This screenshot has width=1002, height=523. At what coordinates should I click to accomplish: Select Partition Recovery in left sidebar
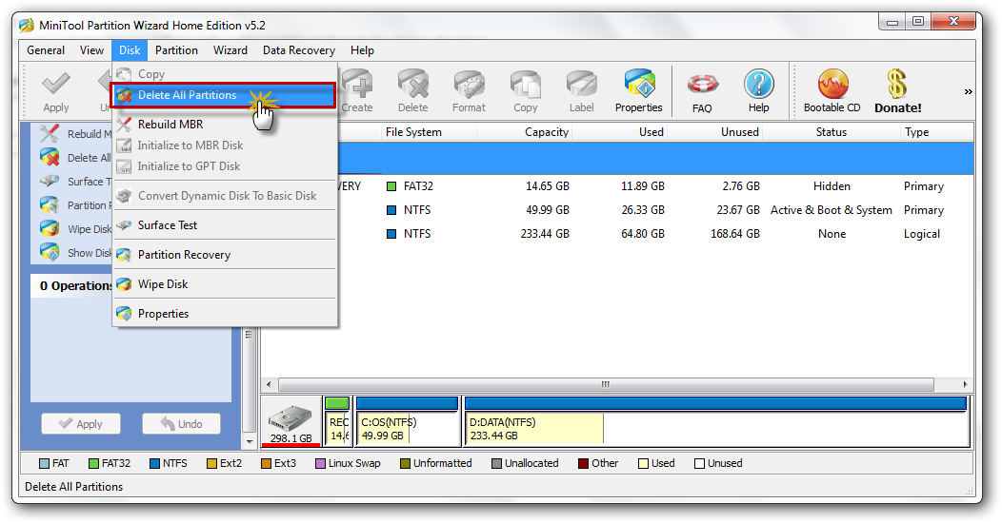(75, 204)
